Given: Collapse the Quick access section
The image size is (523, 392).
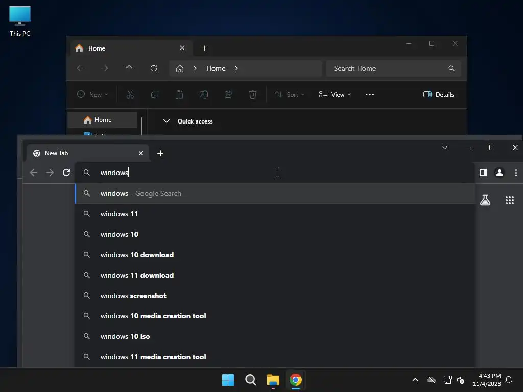Looking at the screenshot, I should 167,121.
